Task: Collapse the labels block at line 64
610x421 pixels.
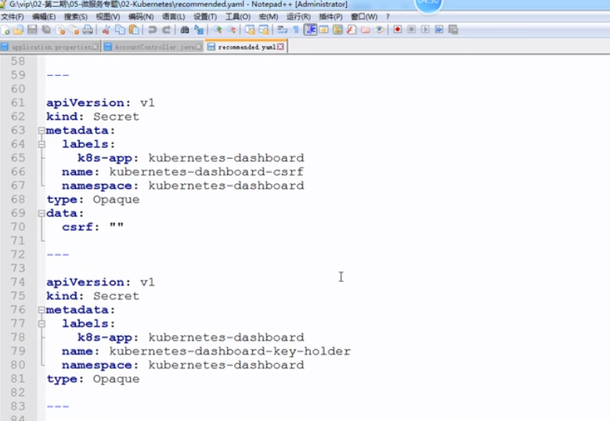Action: click(x=42, y=144)
